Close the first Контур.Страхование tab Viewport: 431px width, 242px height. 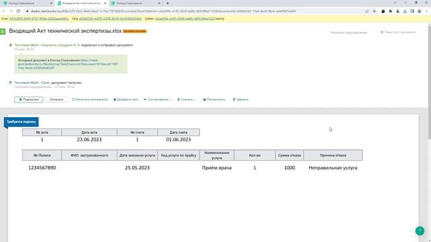point(51,3)
